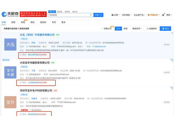Switch to 卡片 card view
174x116 pixels.
(x=118, y=29)
